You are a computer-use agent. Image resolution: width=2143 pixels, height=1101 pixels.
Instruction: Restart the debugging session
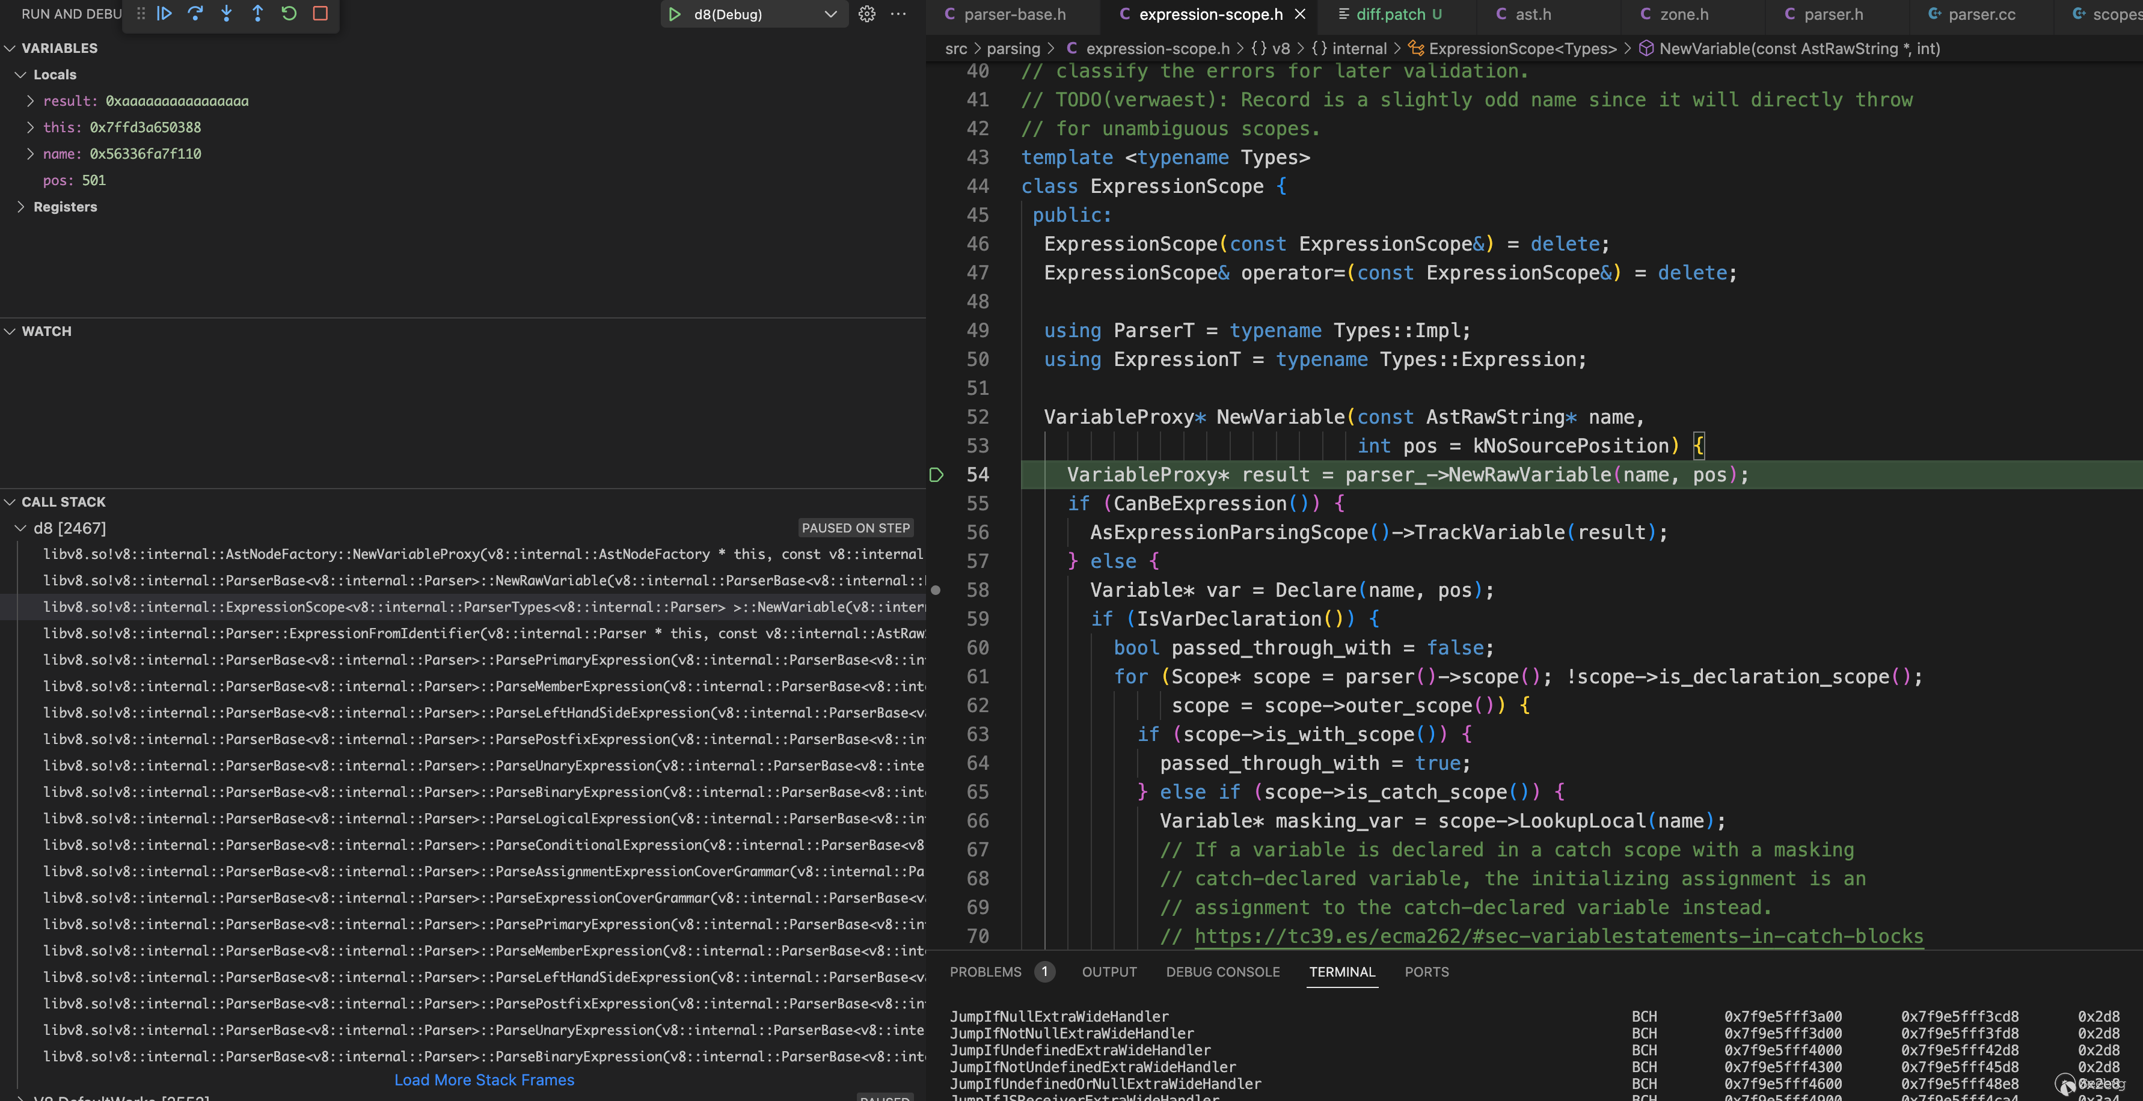pos(289,13)
